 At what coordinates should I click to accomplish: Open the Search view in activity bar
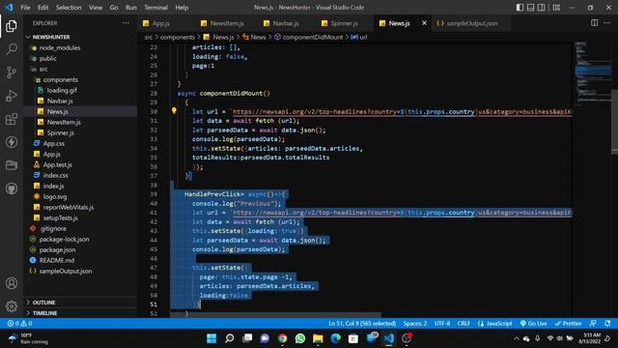(12, 49)
